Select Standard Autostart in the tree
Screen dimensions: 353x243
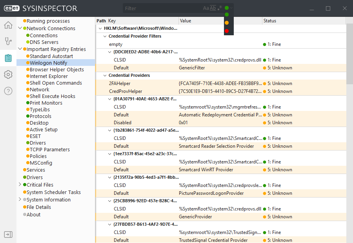click(51, 56)
